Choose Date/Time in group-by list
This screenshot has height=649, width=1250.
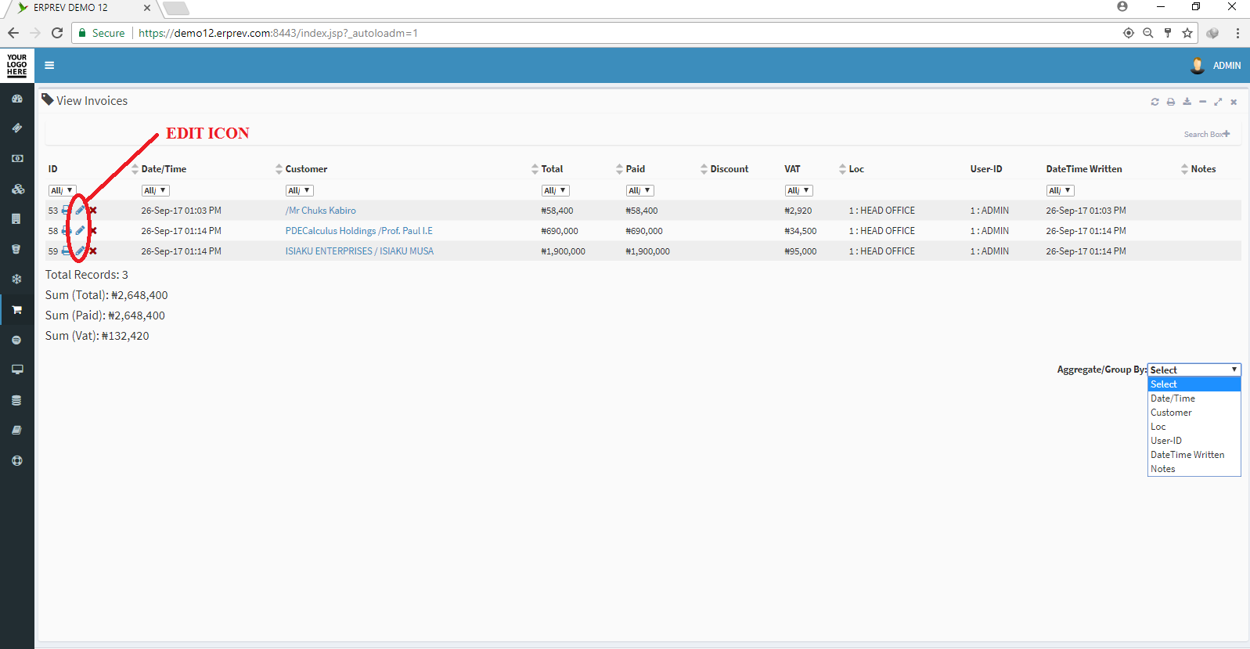coord(1194,398)
